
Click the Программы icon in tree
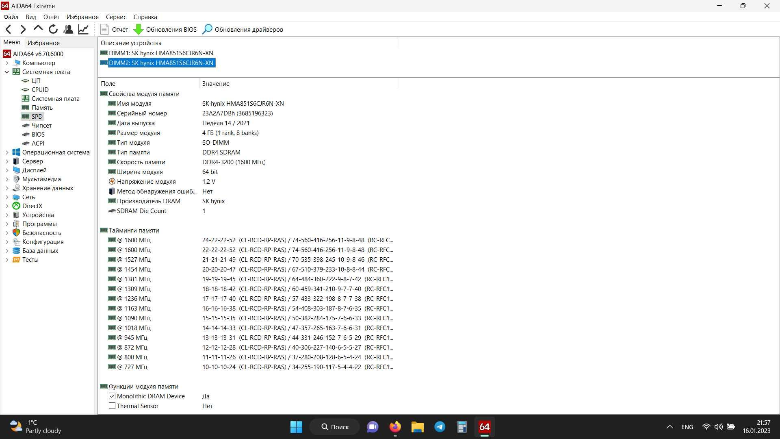click(16, 224)
